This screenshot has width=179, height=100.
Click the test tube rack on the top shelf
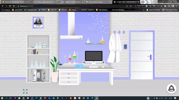[x=44, y=46]
